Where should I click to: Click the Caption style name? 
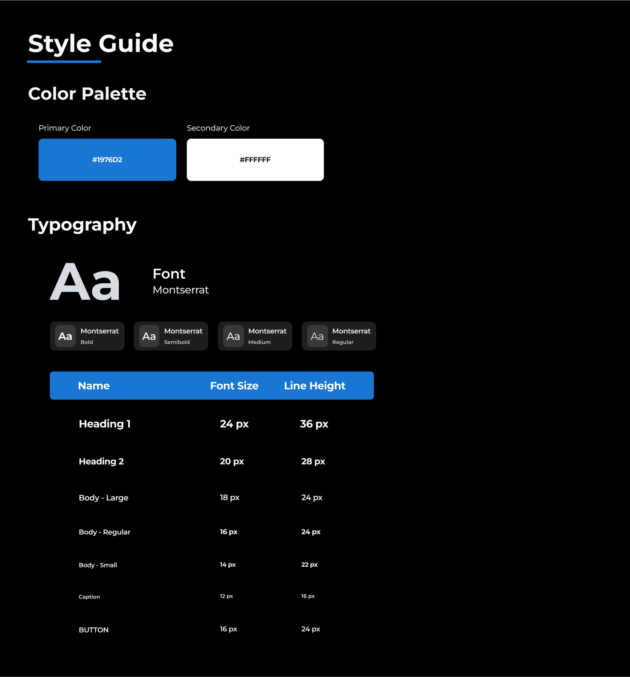(89, 597)
